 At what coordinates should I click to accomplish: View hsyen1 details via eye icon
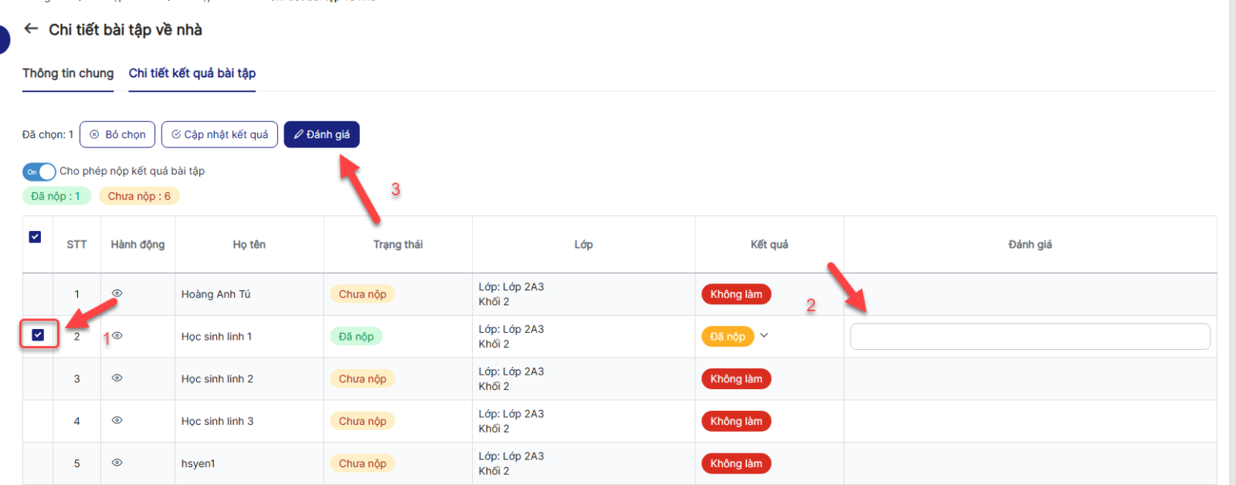tap(117, 463)
